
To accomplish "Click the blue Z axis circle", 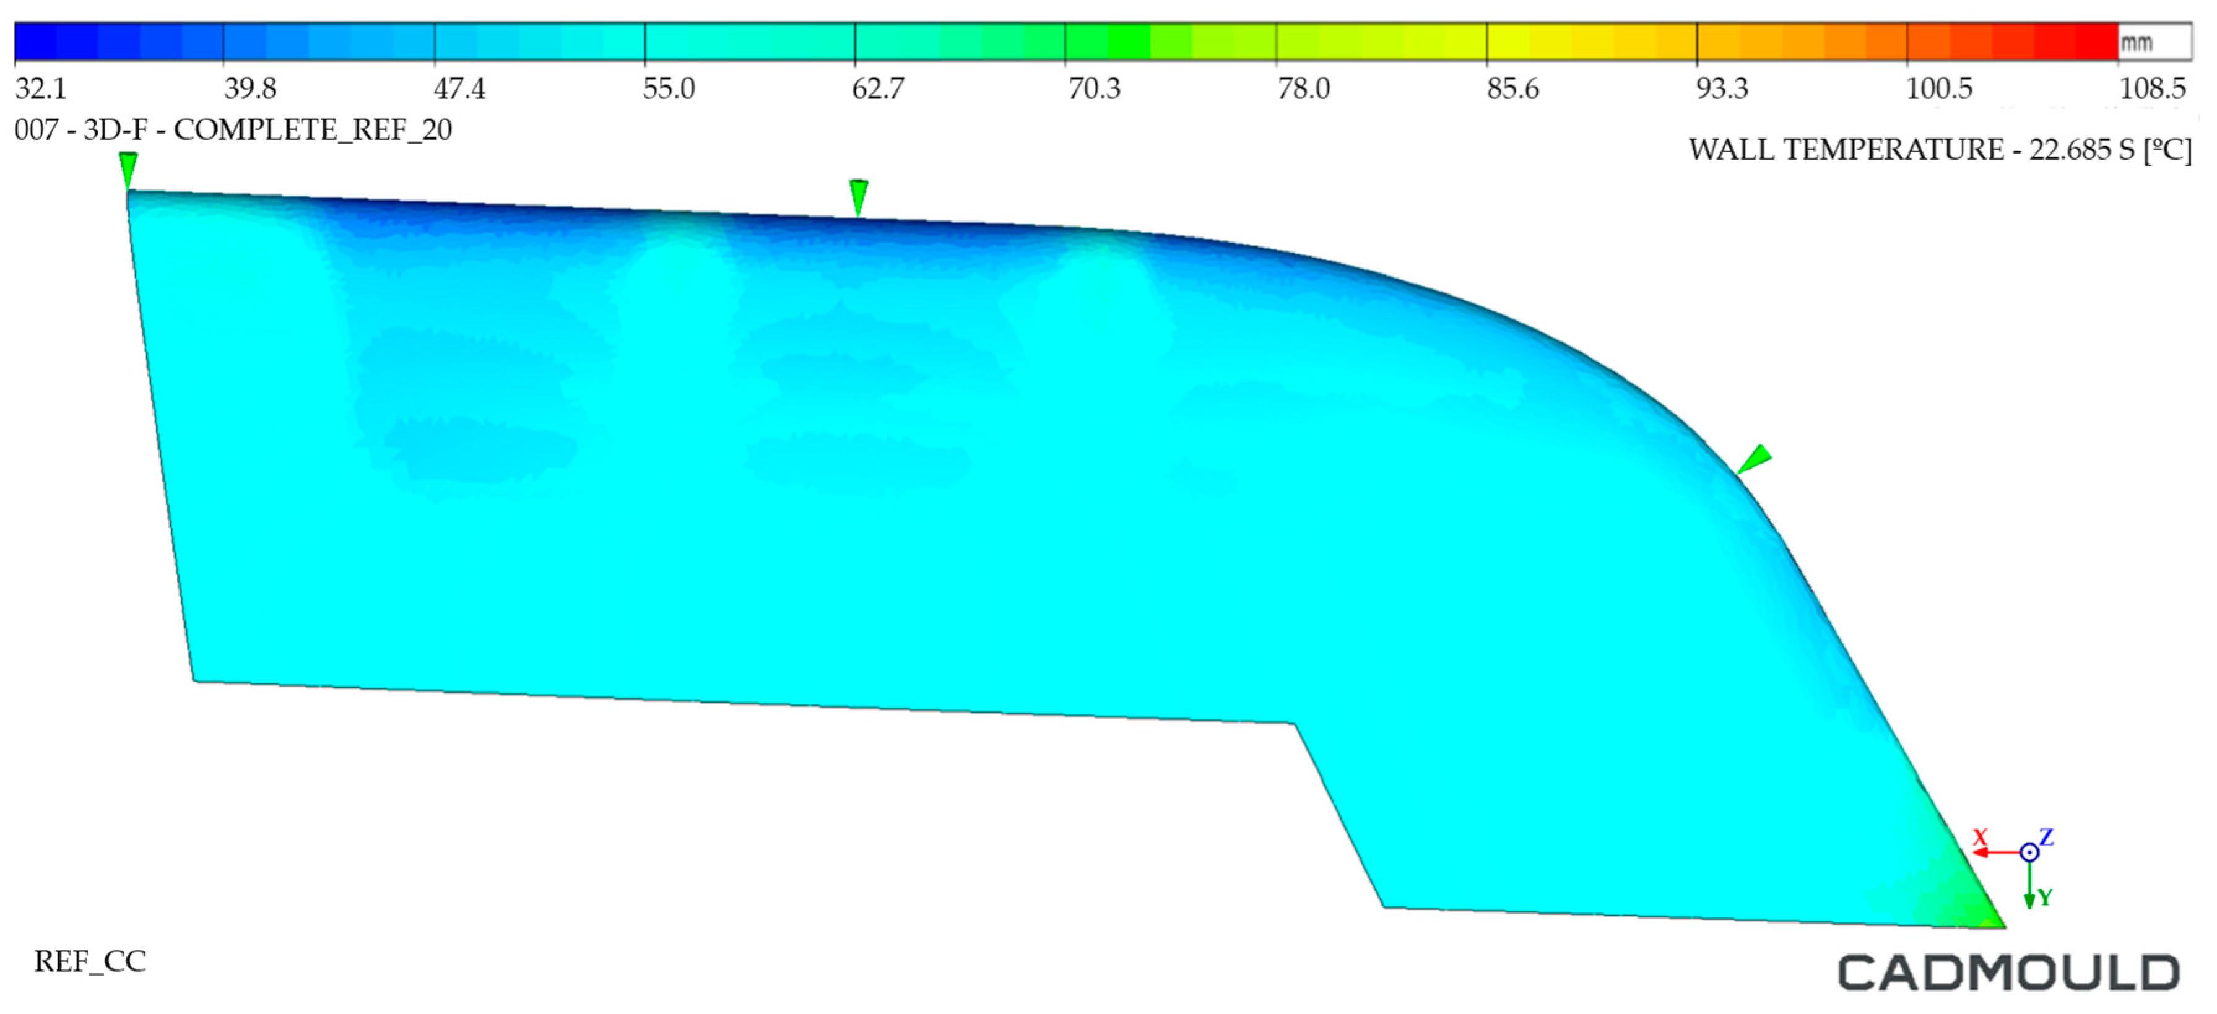I will tap(2029, 852).
